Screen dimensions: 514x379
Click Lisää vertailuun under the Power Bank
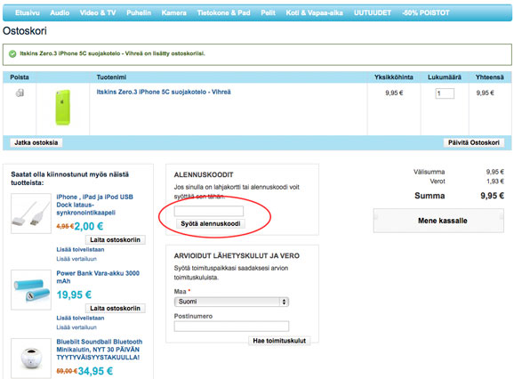click(x=76, y=327)
